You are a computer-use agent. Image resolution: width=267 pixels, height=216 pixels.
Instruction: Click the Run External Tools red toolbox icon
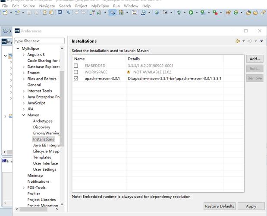(215, 13)
